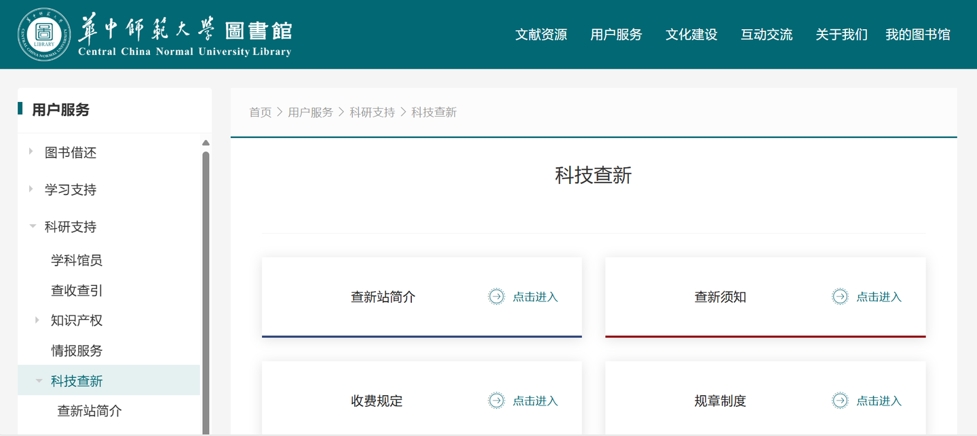The height and width of the screenshot is (436, 977).
Task: Select 互动交流 in navigation bar
Action: [766, 35]
